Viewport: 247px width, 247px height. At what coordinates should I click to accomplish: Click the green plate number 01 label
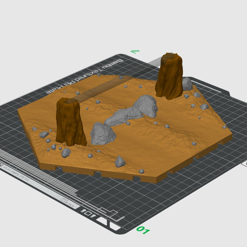[143, 230]
